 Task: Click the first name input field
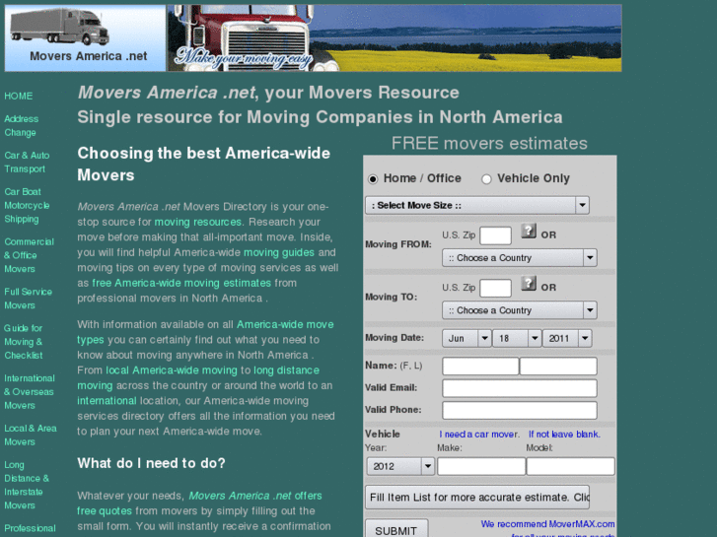click(480, 367)
